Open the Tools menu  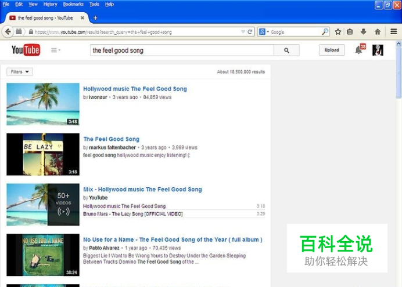[x=94, y=4]
